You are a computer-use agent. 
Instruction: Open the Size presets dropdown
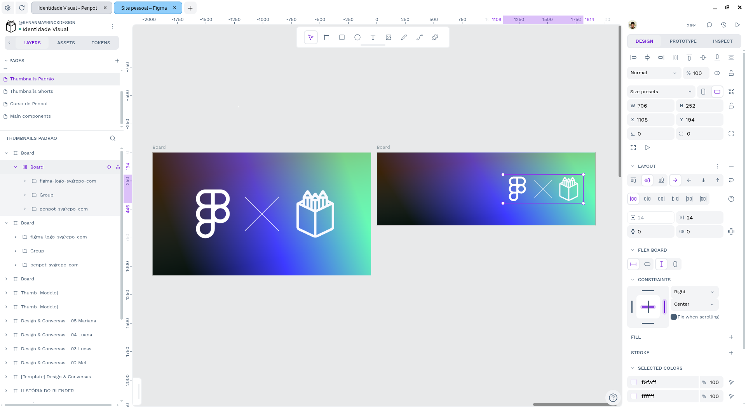pos(660,91)
